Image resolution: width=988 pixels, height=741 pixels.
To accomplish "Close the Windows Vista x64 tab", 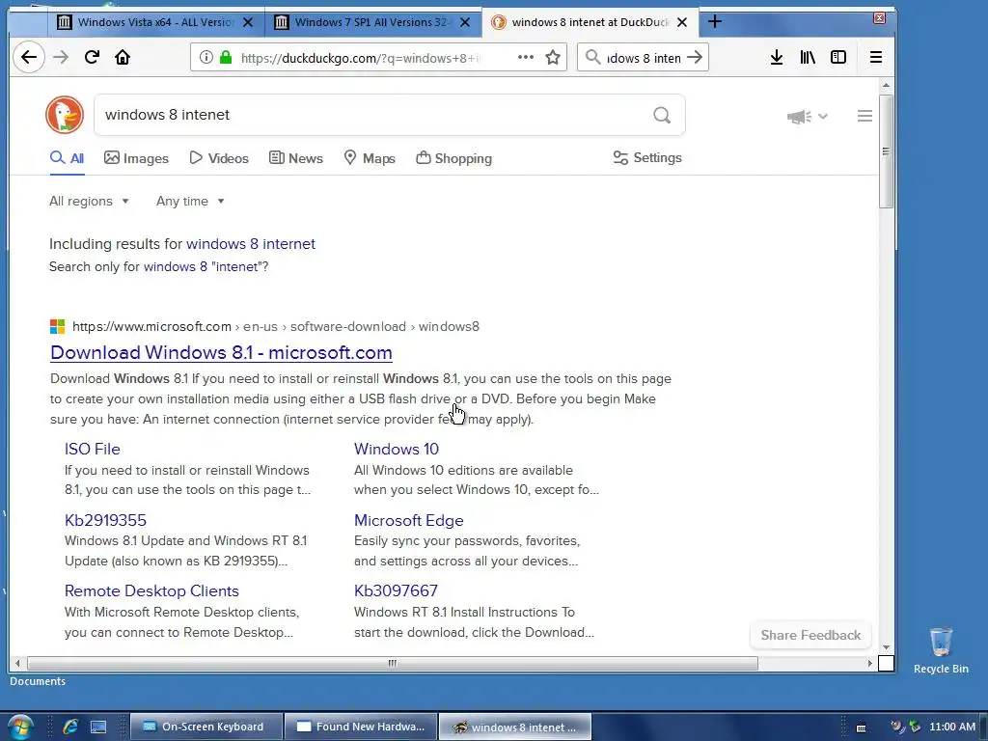I will tap(248, 22).
